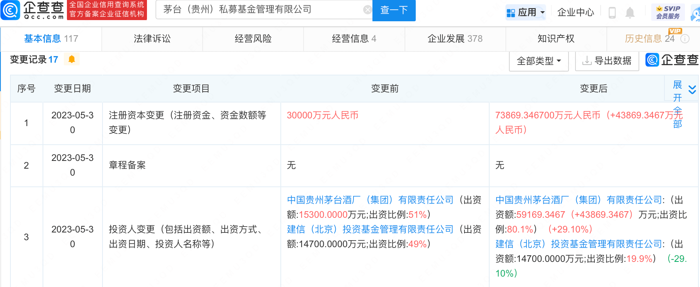
Task: Switch to the 法律诉讼 tab
Action: click(152, 39)
